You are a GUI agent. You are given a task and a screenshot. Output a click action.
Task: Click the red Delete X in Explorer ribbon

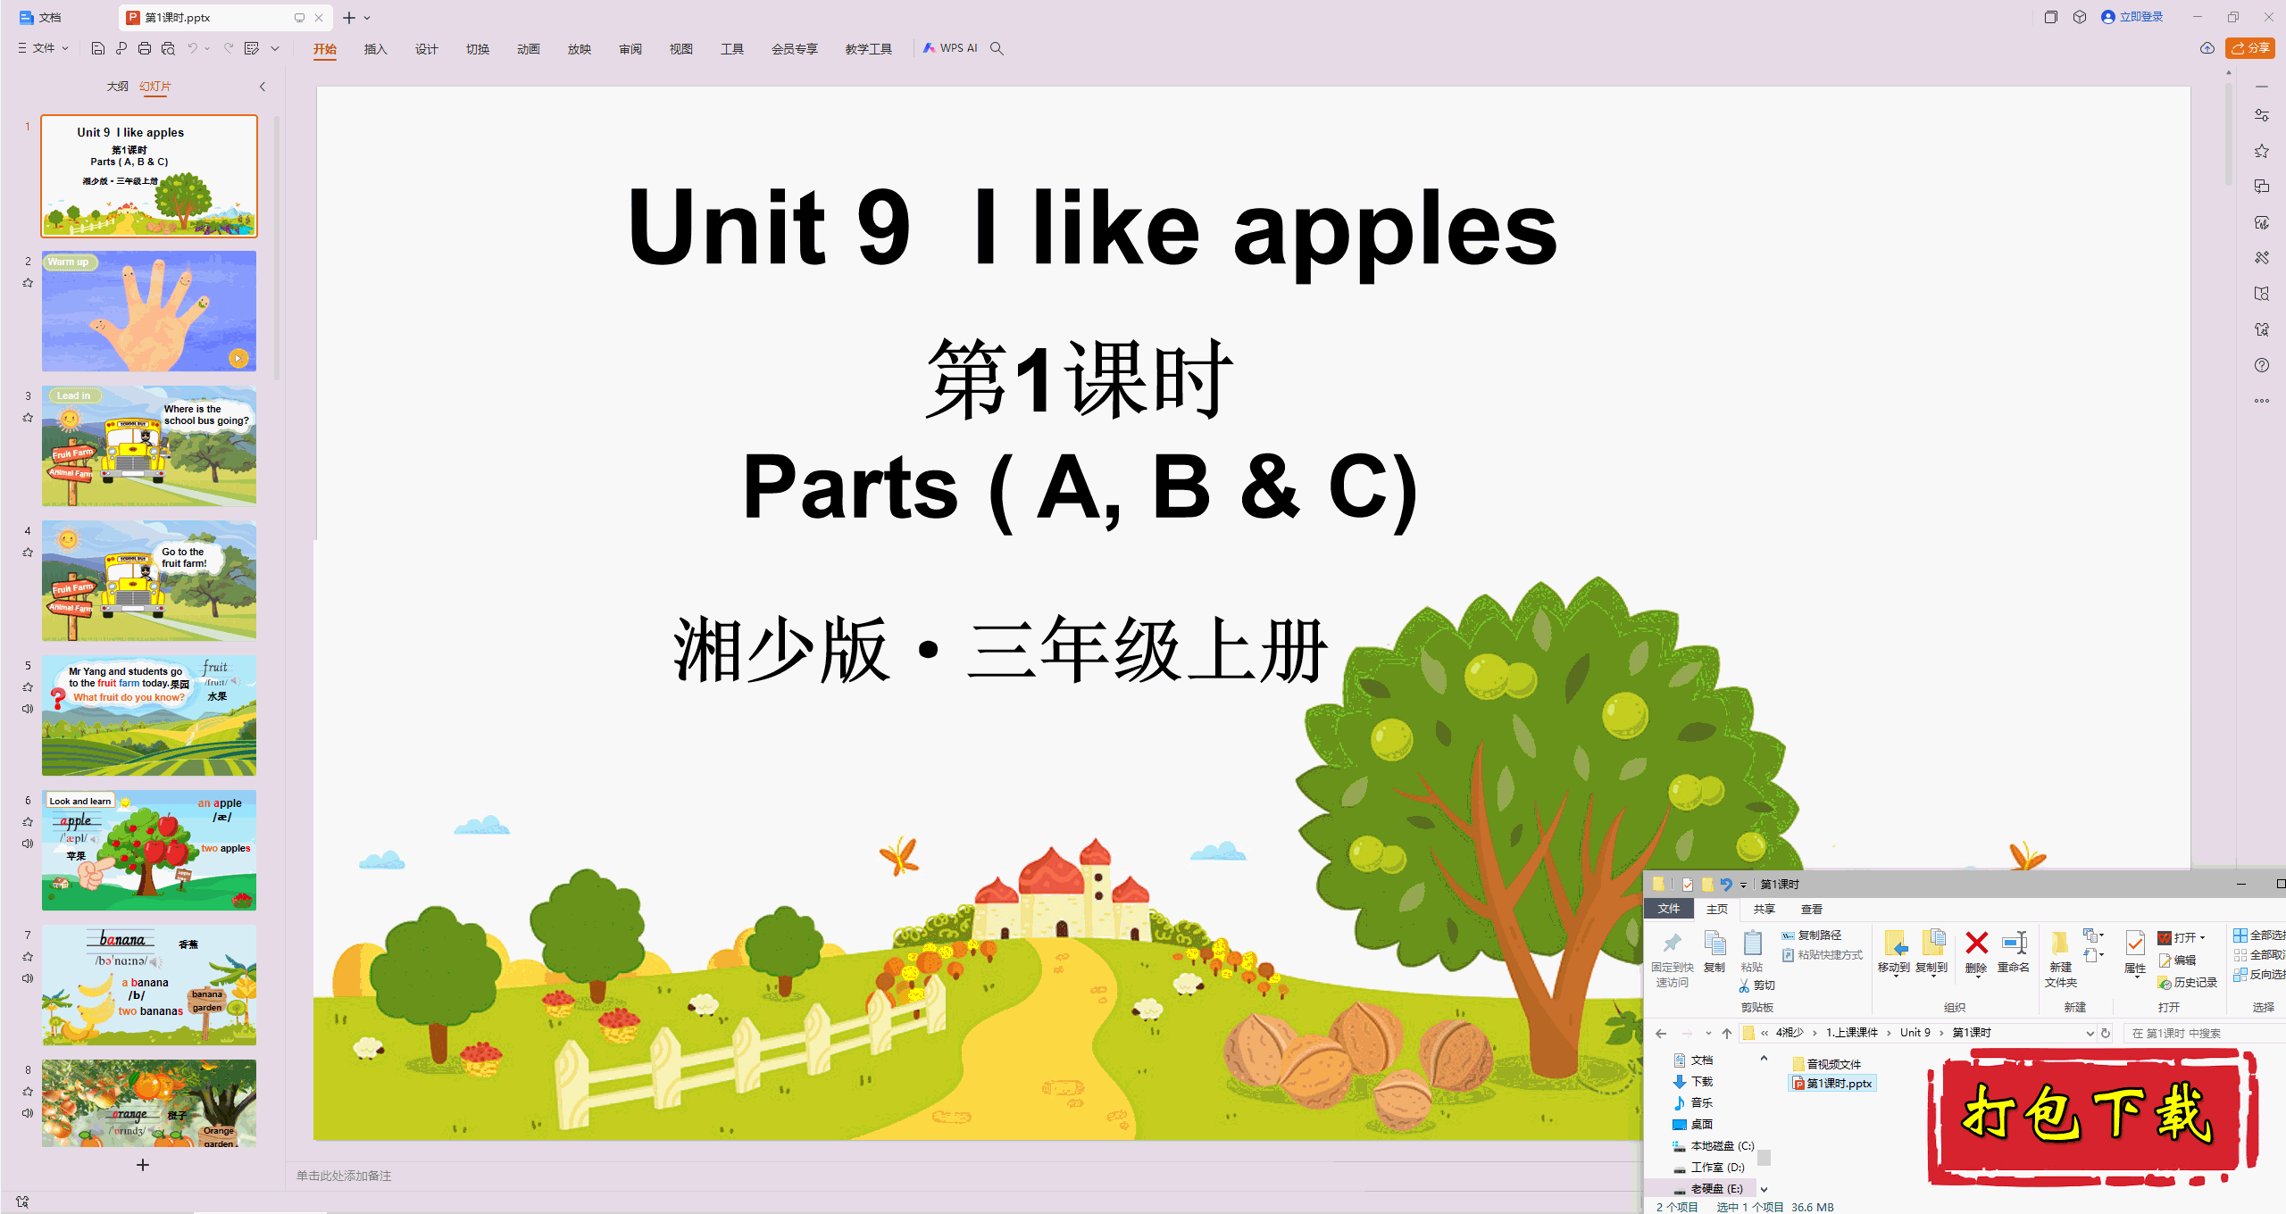(x=1977, y=943)
